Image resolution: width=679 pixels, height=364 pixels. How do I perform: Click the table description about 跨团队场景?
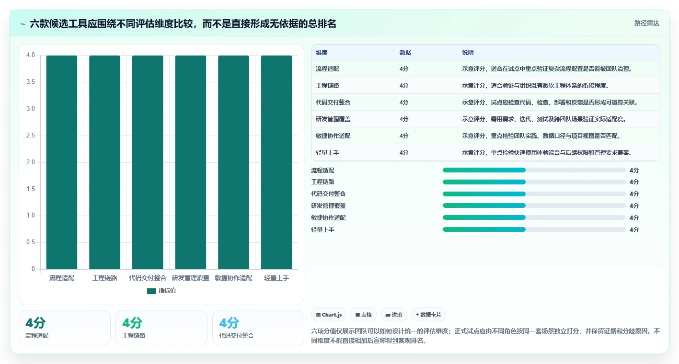pyautogui.click(x=544, y=119)
